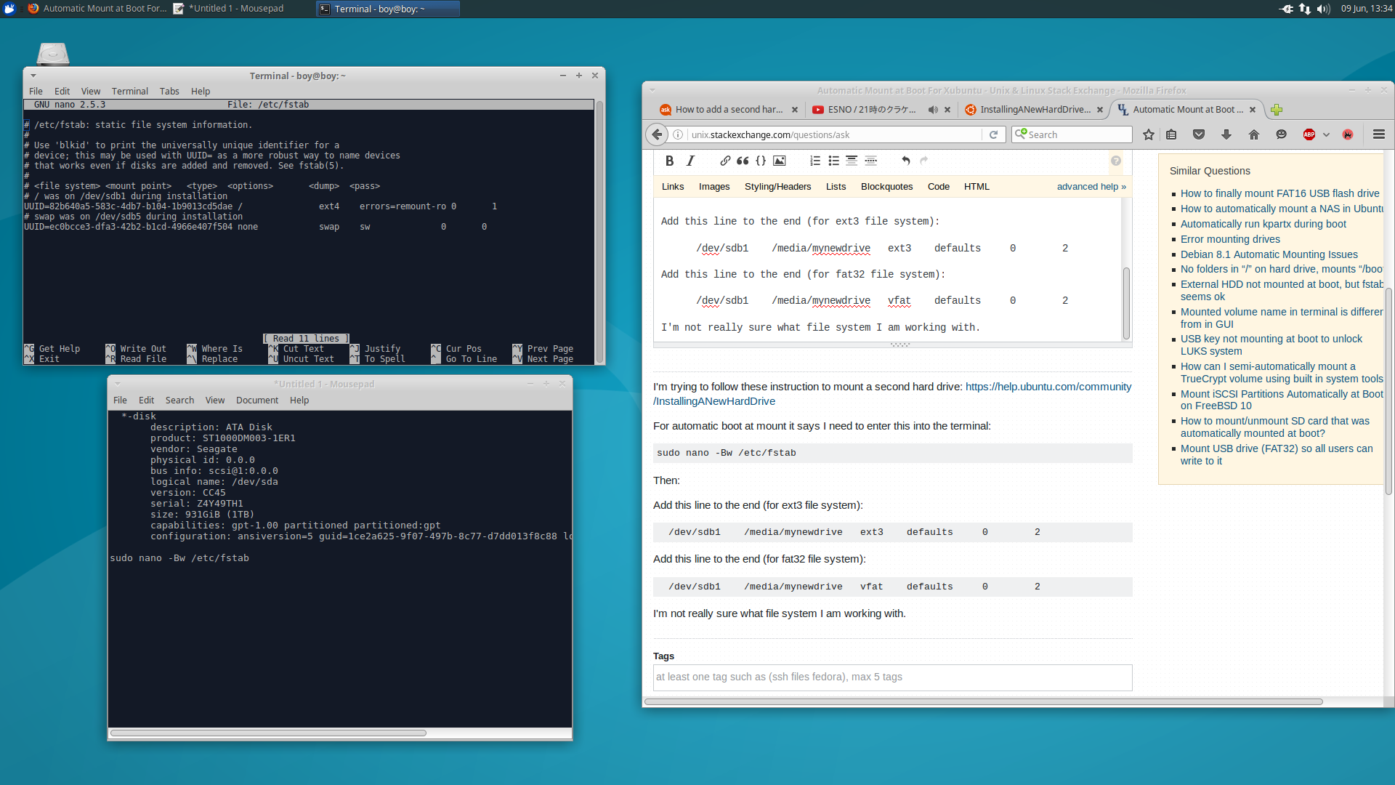This screenshot has width=1395, height=785.
Task: Create numbered list in the editor
Action: (815, 161)
